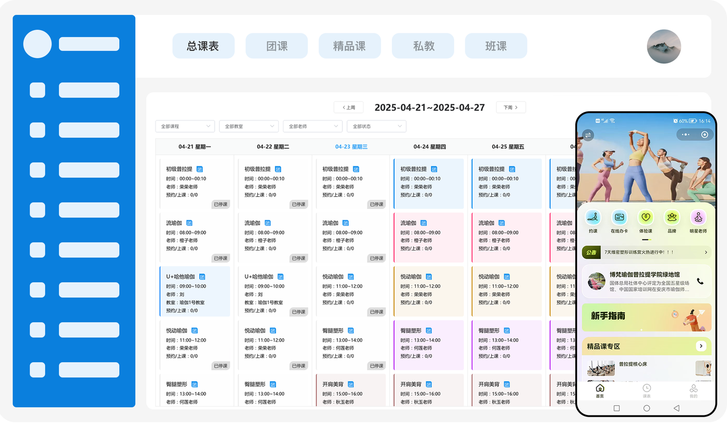Select the 私教 tab

424,46
